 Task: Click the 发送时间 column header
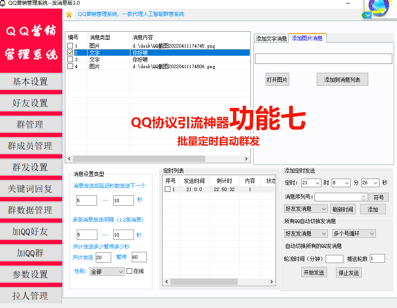pos(194,181)
